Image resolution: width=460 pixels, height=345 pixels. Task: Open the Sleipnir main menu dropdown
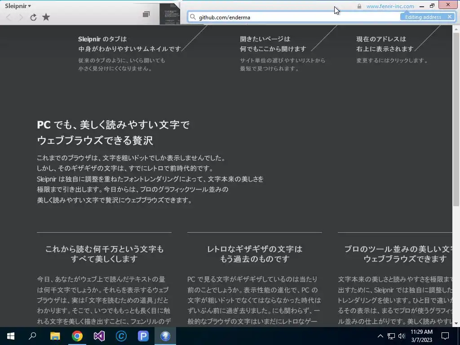tap(18, 6)
